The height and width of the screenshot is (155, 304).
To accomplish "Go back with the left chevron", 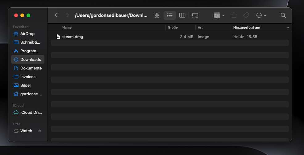I will (x=56, y=15).
